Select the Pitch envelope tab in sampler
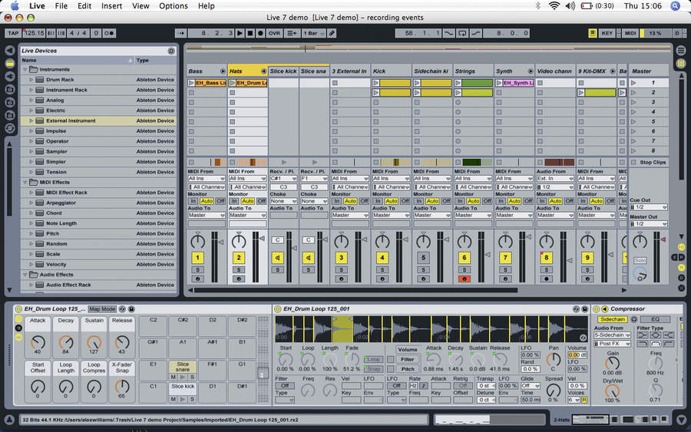 pyautogui.click(x=407, y=369)
